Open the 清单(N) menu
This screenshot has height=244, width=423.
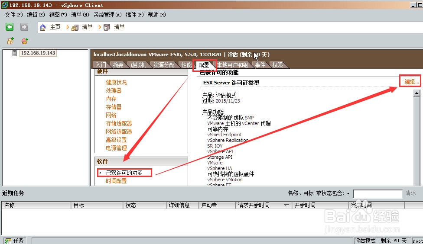click(x=80, y=15)
